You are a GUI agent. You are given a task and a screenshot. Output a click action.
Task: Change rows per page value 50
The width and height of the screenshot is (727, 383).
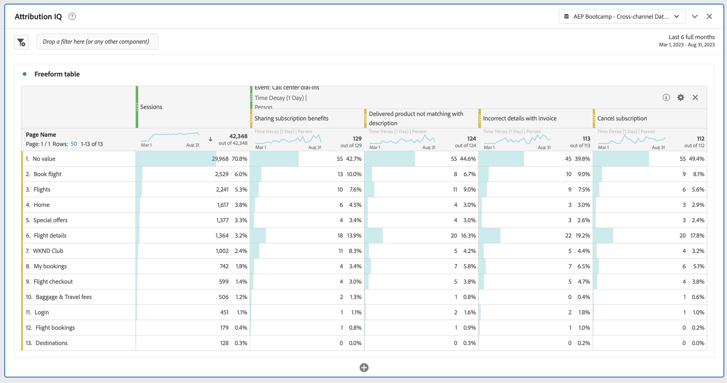pyautogui.click(x=74, y=144)
